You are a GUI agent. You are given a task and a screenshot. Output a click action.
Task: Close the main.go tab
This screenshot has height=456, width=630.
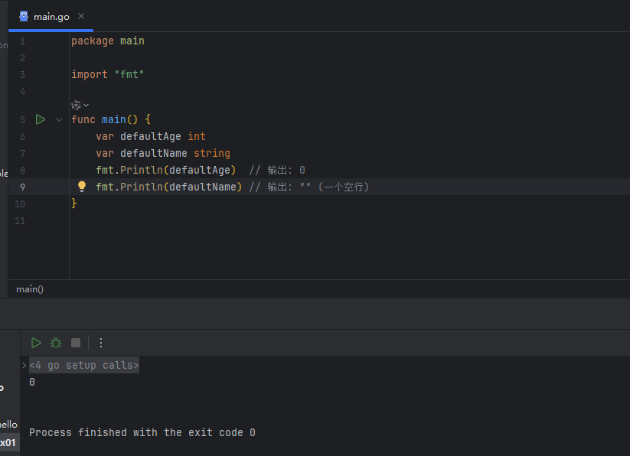pos(81,16)
